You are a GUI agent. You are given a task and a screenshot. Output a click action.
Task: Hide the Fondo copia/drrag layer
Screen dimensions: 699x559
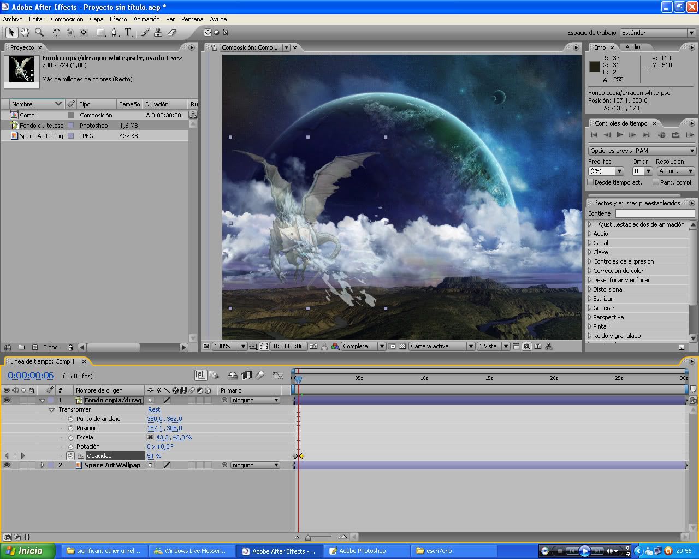7,400
